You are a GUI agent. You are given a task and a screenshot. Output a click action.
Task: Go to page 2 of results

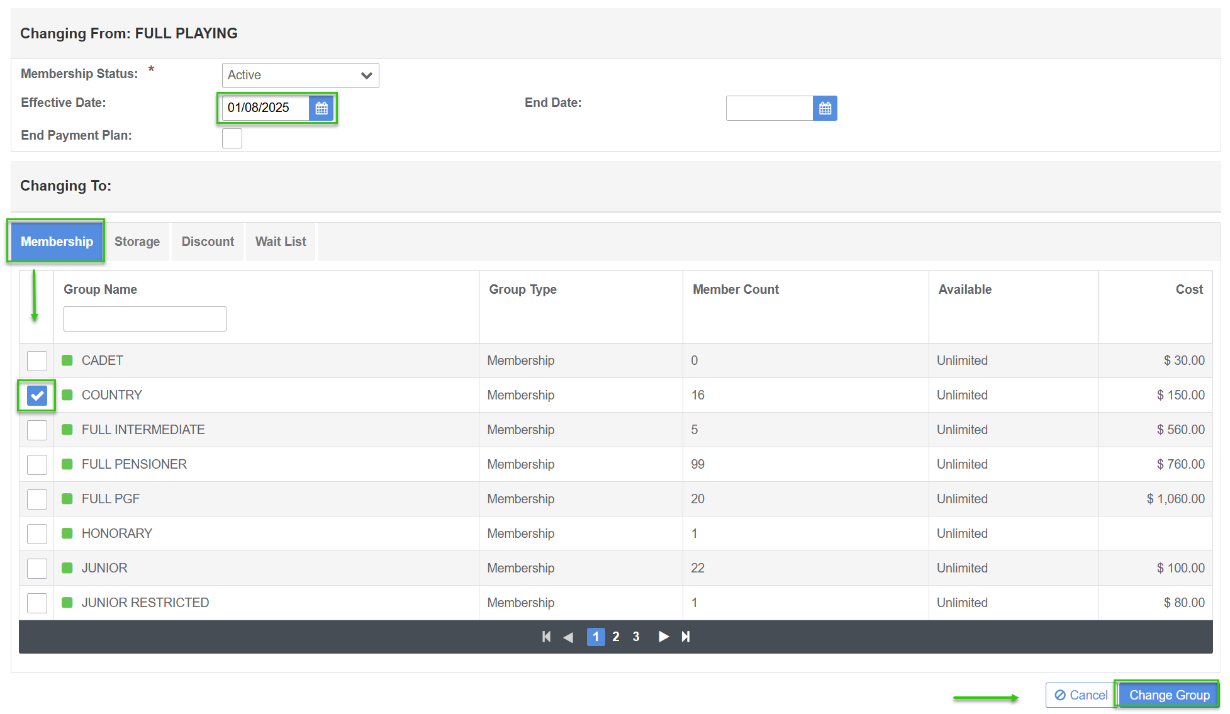(x=616, y=637)
